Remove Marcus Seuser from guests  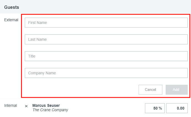click(x=26, y=106)
